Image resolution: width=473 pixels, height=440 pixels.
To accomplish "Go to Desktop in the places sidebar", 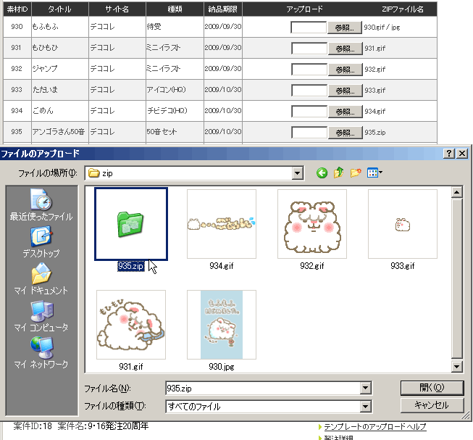I will click(41, 242).
